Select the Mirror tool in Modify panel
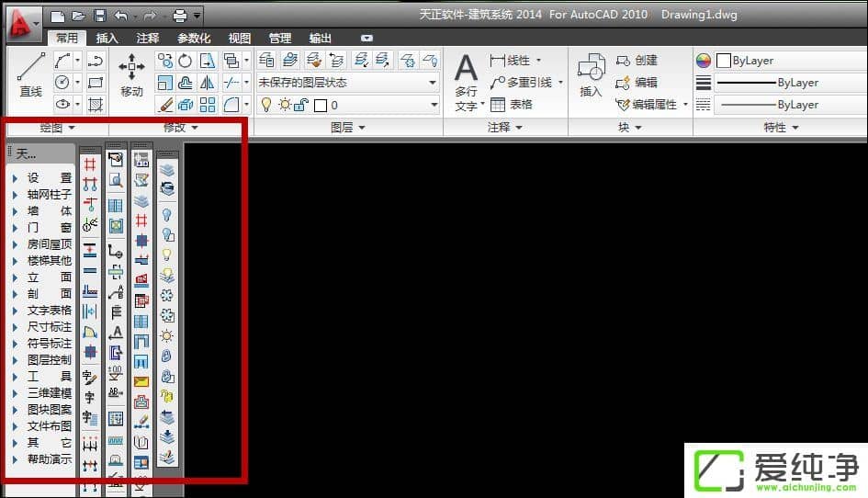Viewport: 868px width, 498px height. click(x=207, y=83)
